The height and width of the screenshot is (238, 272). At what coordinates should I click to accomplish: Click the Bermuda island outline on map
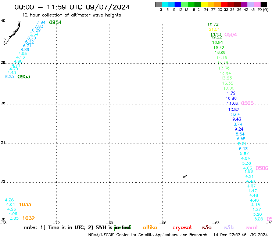pyautogui.click(x=185, y=176)
